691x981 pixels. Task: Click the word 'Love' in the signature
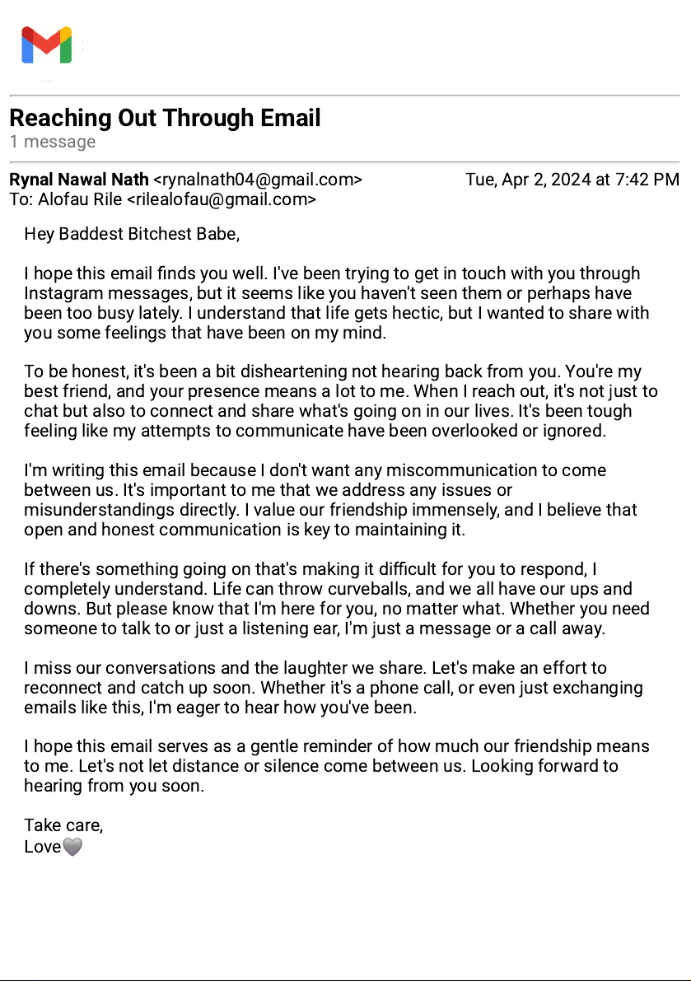(x=43, y=847)
